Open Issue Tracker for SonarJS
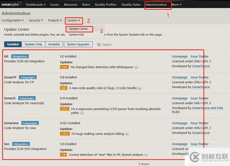 pyautogui.click(x=200, y=98)
